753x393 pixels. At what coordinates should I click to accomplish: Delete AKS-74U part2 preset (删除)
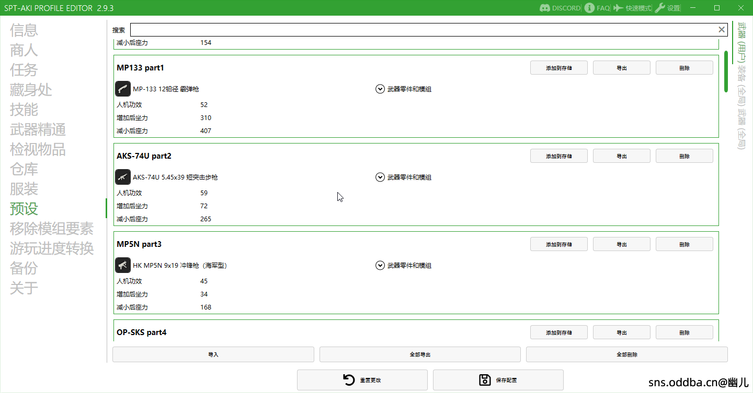684,156
